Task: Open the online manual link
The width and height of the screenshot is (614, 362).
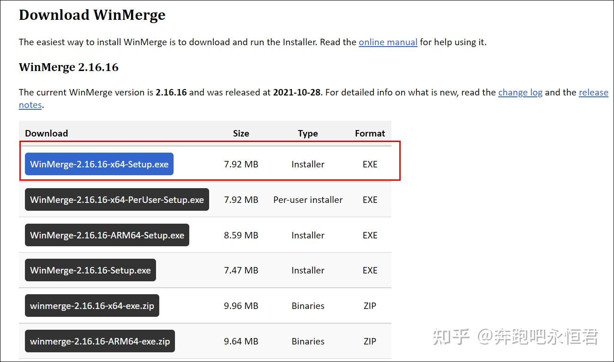Action: tap(388, 42)
